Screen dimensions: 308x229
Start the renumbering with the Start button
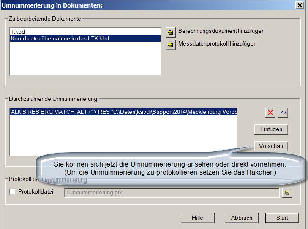point(282,218)
